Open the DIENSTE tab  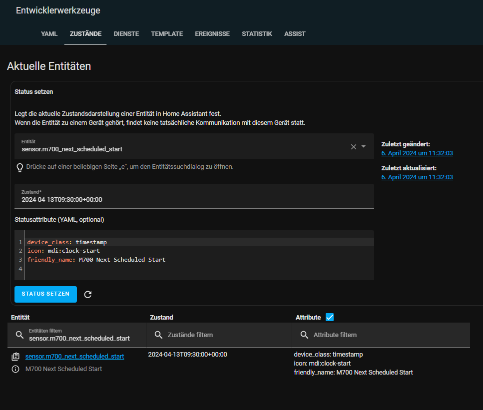tap(126, 33)
